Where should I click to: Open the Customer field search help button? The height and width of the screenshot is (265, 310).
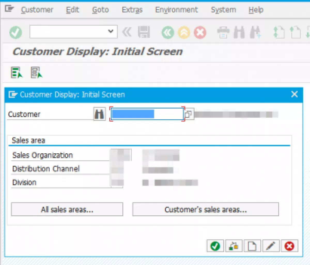tap(189, 114)
